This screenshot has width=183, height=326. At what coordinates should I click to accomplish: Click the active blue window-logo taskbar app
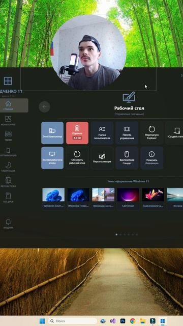(x=163, y=321)
